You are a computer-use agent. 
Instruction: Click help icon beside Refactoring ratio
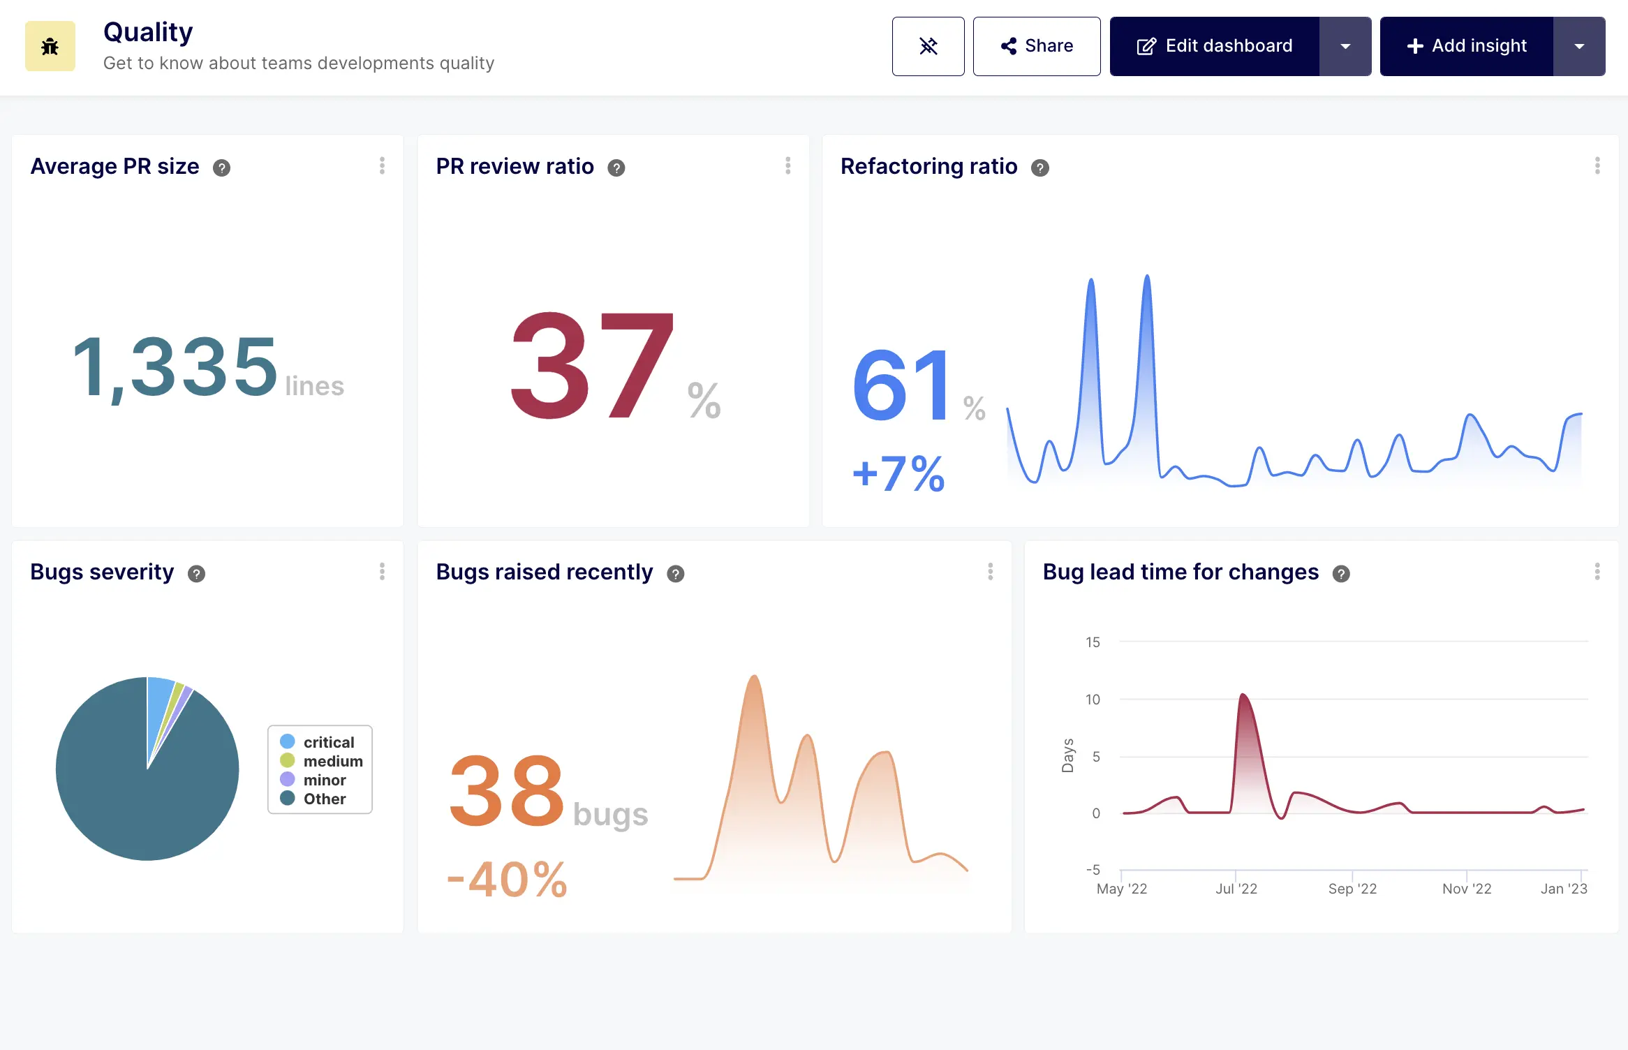pos(1039,168)
